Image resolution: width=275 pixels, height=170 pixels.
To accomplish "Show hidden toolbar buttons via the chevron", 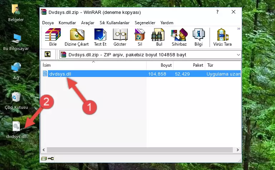I will pyautogui.click(x=239, y=29).
